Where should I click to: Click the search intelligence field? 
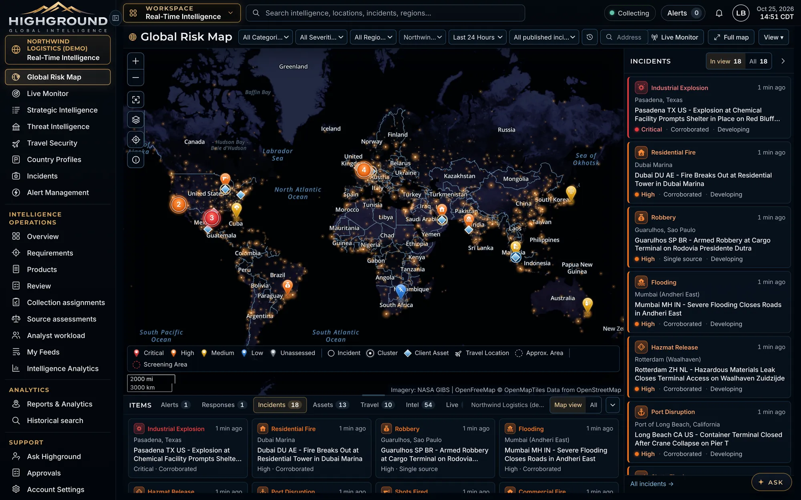click(385, 13)
